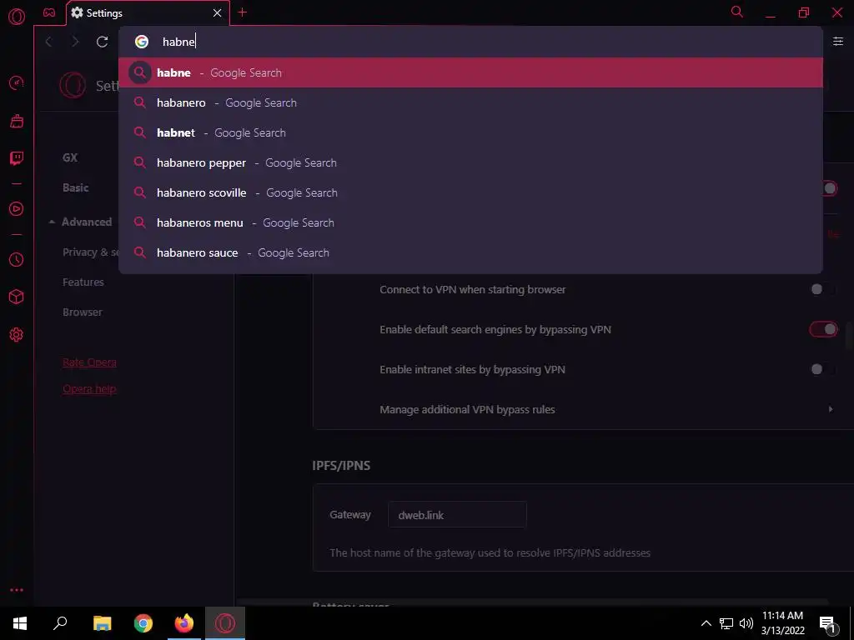Open the taskbar clock and date
Image resolution: width=854 pixels, height=640 pixels.
tap(782, 623)
